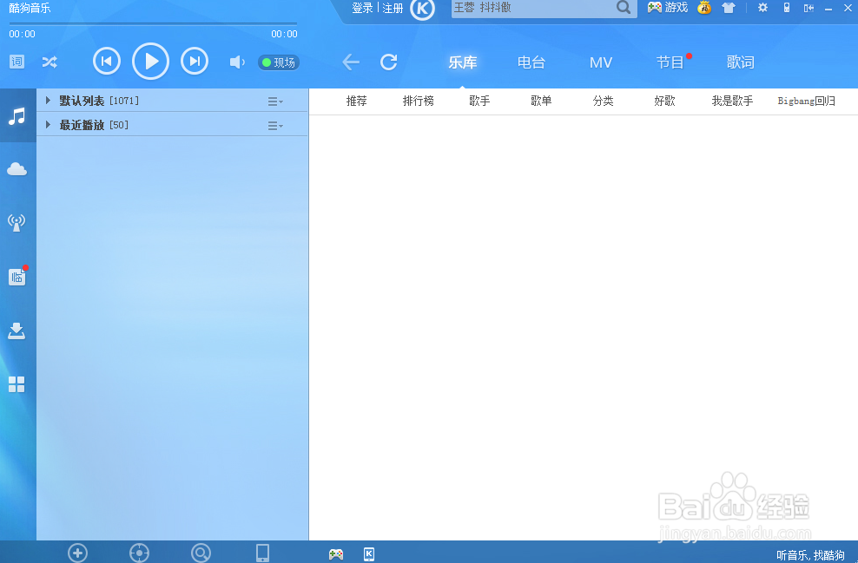Open the 最近播放 row menu dropdown
This screenshot has height=563, width=858.
(x=275, y=126)
